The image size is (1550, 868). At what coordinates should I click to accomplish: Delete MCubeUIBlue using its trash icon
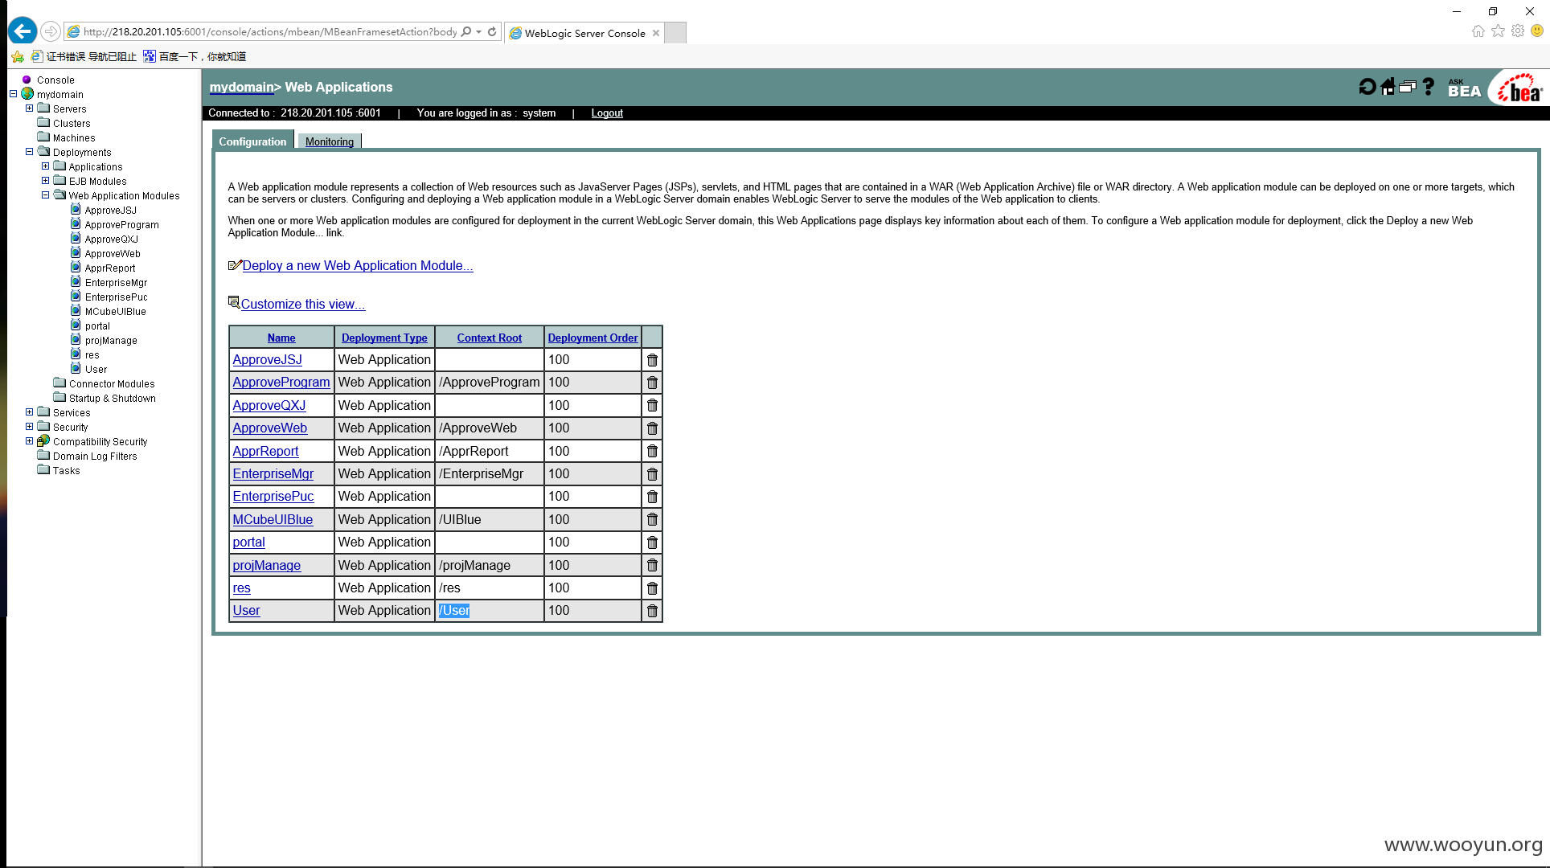point(652,520)
